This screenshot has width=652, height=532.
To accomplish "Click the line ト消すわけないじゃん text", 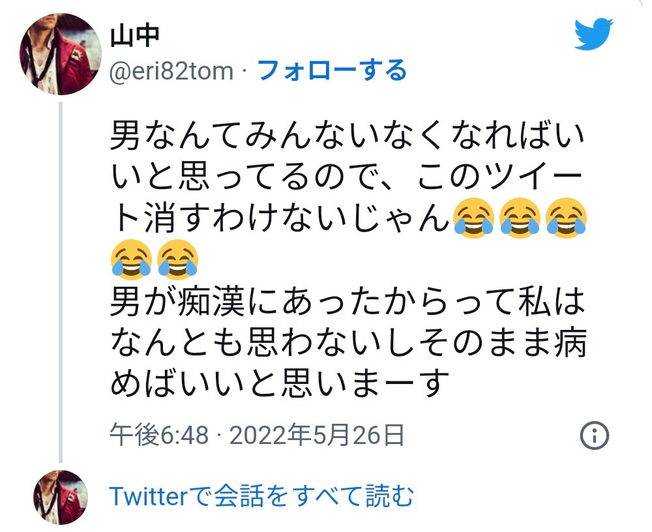I will (x=280, y=218).
